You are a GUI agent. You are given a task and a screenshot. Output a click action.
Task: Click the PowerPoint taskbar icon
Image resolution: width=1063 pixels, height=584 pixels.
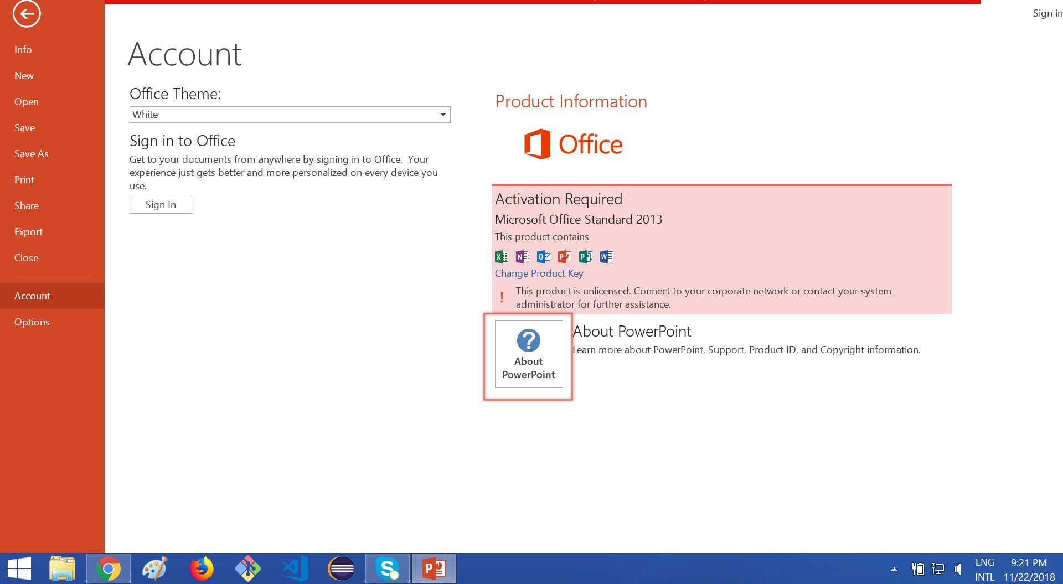(434, 569)
